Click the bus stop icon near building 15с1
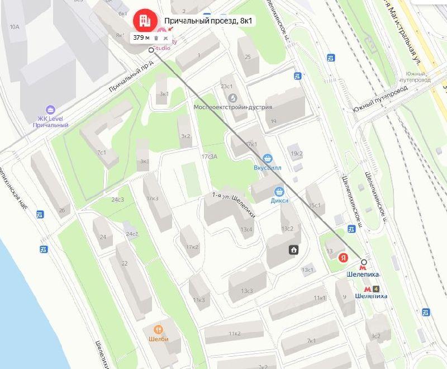Screen dimensions: 447x369 (351, 229)
